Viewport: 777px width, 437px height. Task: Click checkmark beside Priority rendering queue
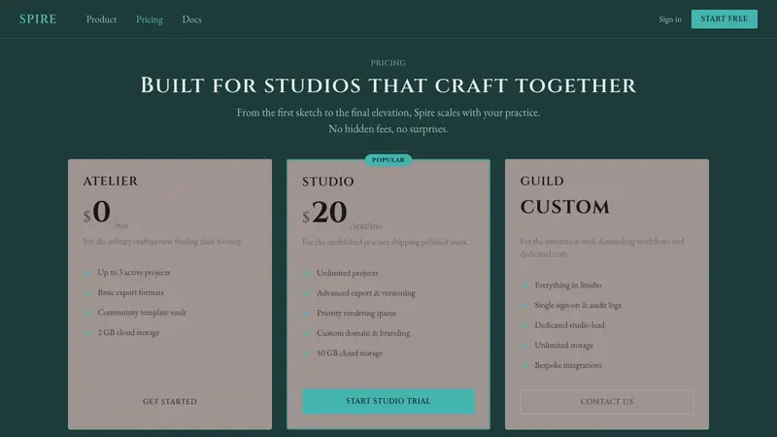[x=307, y=313]
